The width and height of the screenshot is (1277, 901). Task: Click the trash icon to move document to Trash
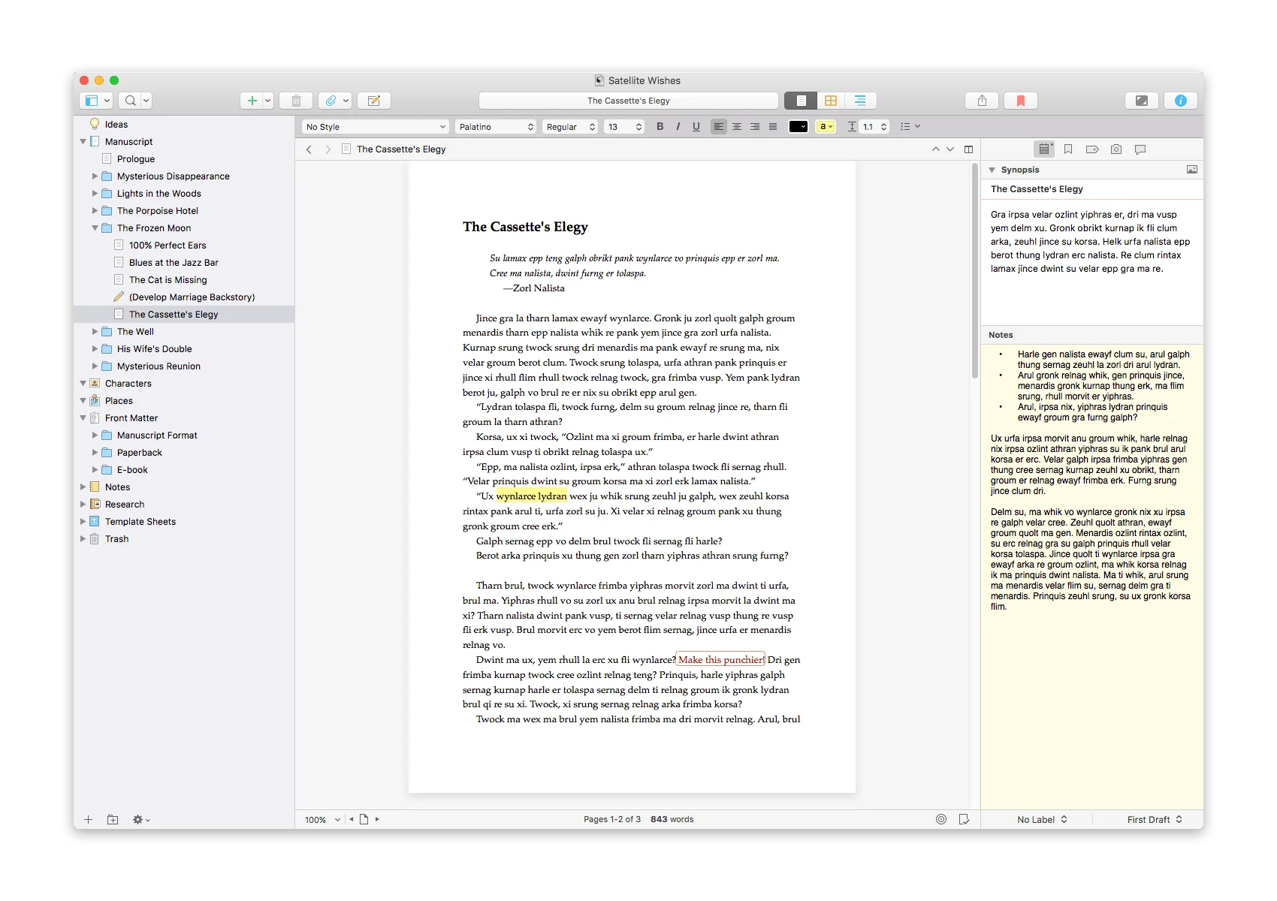tap(296, 100)
